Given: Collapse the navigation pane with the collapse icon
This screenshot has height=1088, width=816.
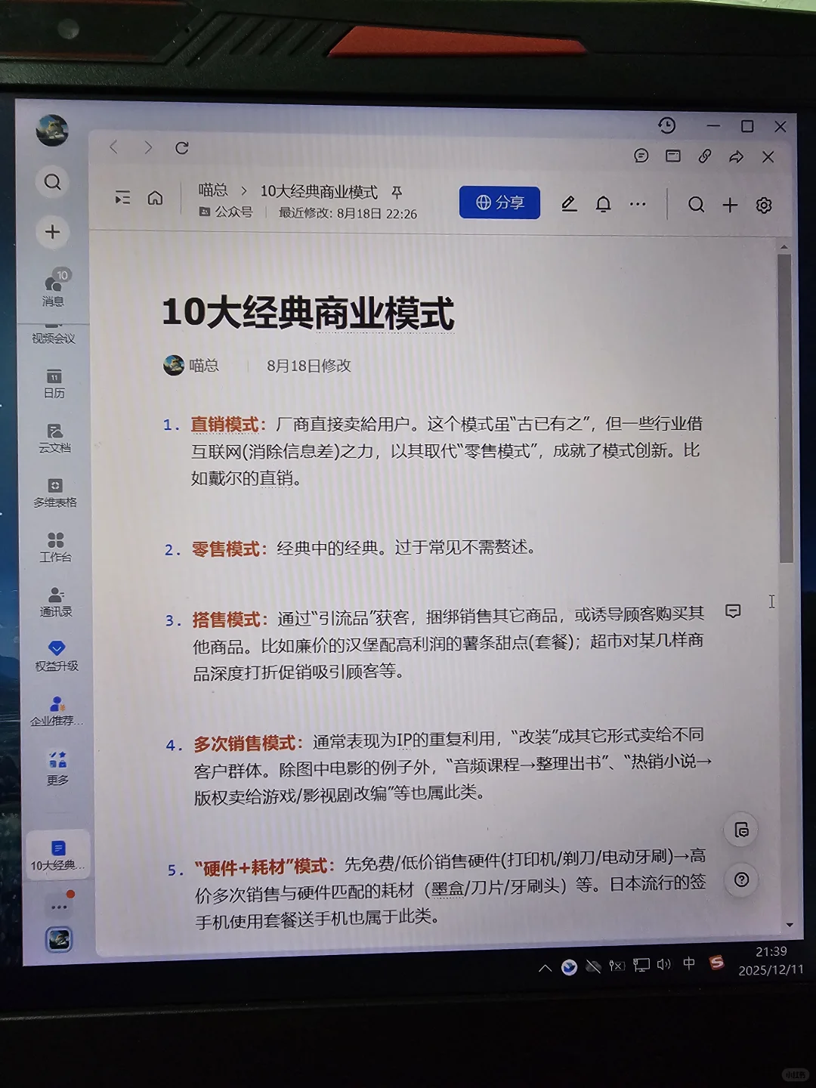Looking at the screenshot, I should coord(123,197).
